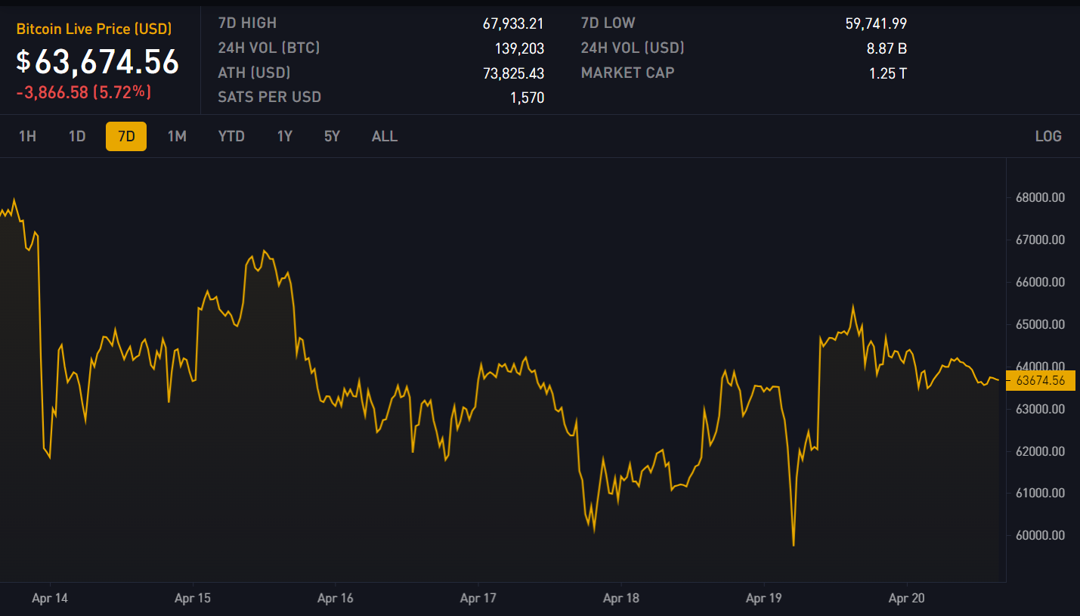Switch chart to 5Y history
Screen dimensions: 1080x616
click(x=332, y=136)
